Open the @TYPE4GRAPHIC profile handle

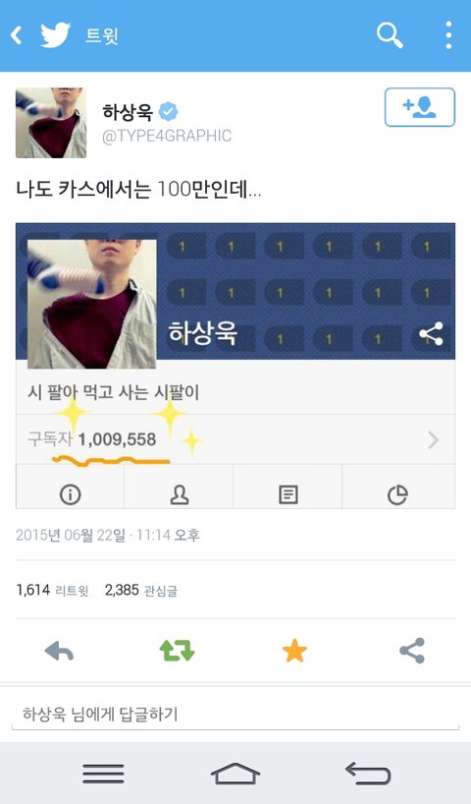167,136
